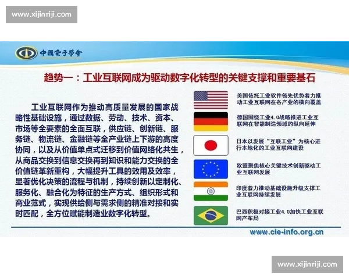Image resolution: width=349 pixels, height=279 pixels.
Task: Click the Japanese flag image
Action: point(211,145)
